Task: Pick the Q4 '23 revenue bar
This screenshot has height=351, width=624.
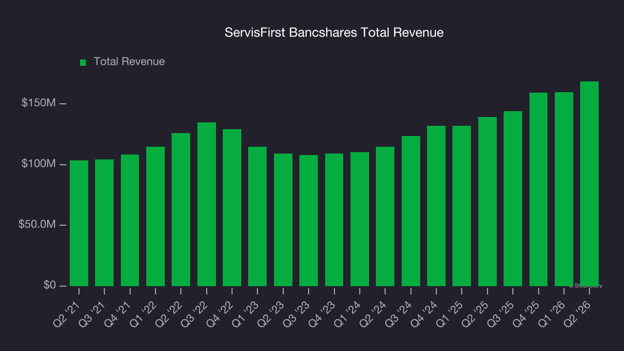Action: click(334, 220)
